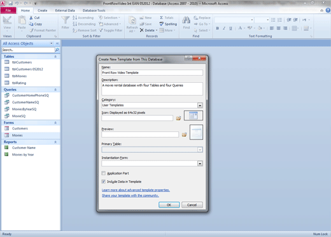The width and height of the screenshot is (331, 237).
Task: Select Movies form in navigation pane
Action: click(17, 135)
